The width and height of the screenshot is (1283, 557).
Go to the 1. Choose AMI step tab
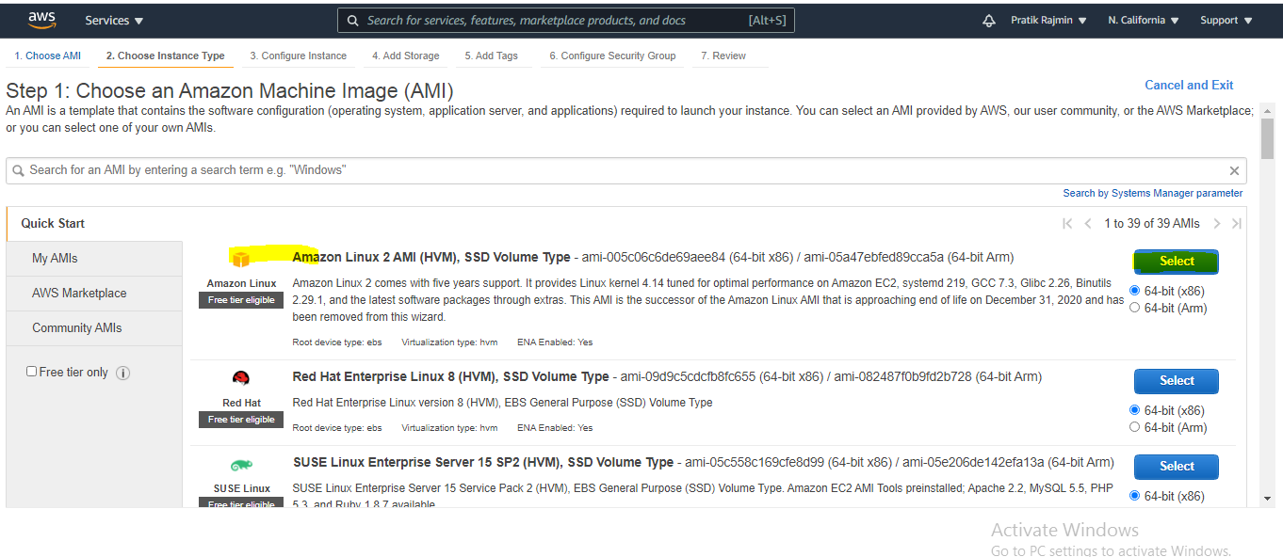[x=47, y=56]
